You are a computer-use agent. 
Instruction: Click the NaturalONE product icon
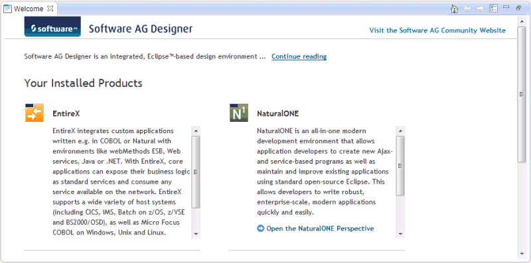(239, 113)
